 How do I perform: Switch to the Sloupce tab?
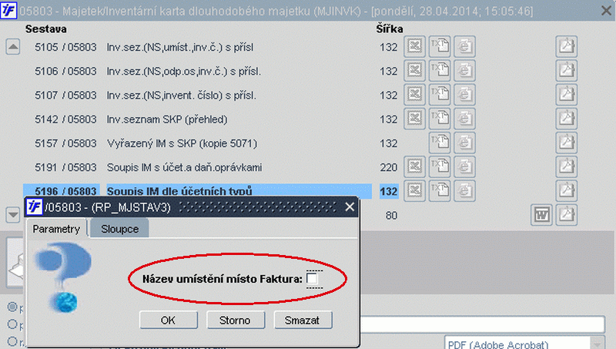(119, 229)
